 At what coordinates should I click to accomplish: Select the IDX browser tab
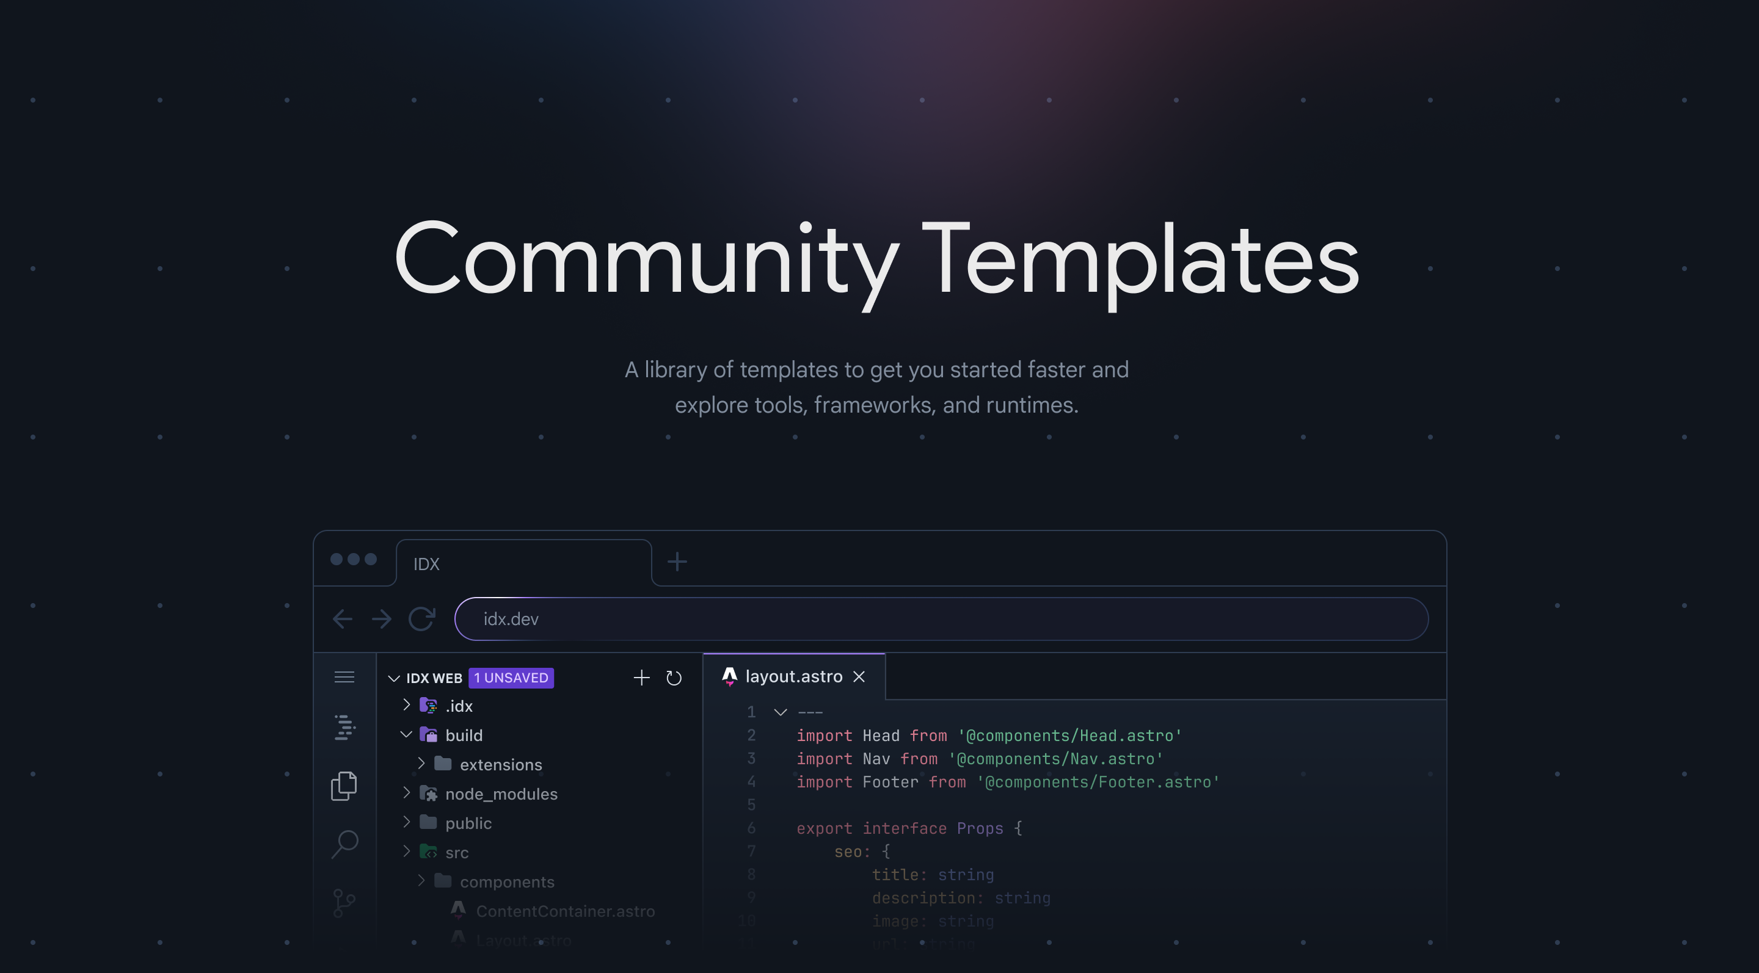[524, 563]
